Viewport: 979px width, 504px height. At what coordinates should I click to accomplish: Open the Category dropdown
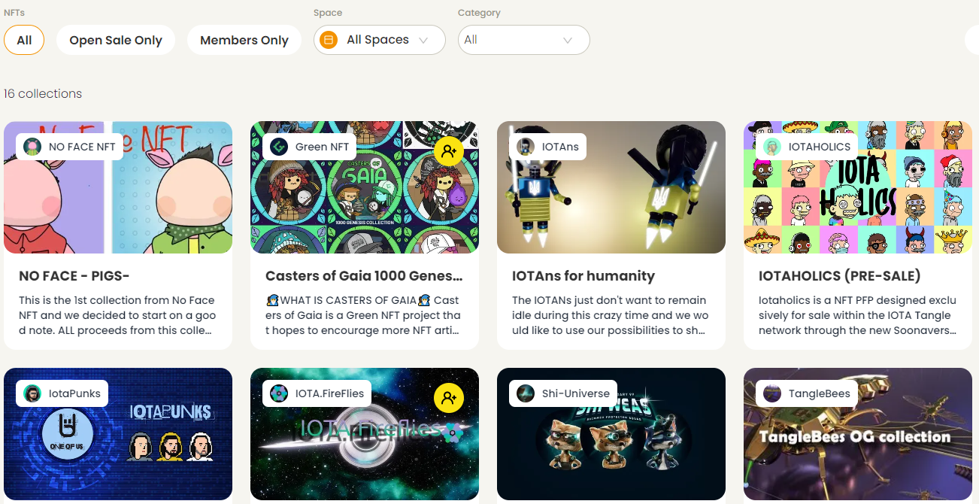click(524, 40)
